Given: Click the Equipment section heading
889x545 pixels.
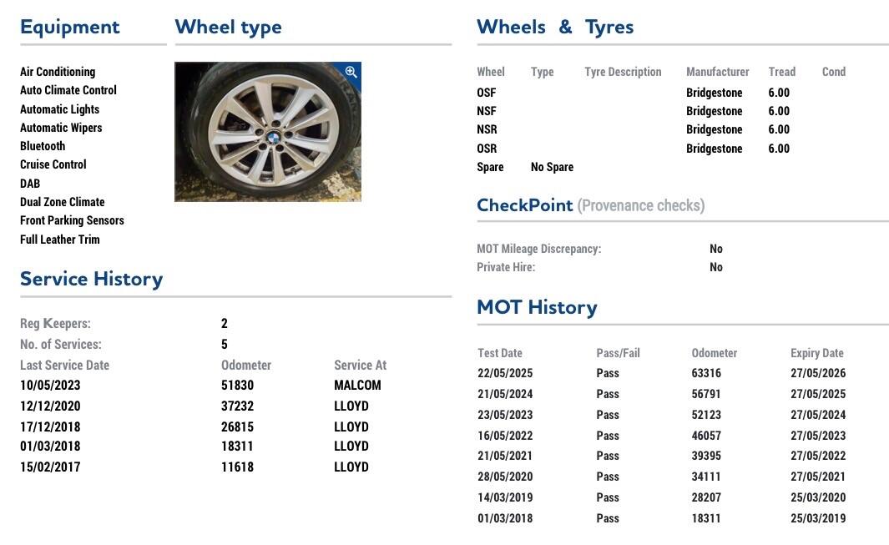Looking at the screenshot, I should tap(70, 27).
